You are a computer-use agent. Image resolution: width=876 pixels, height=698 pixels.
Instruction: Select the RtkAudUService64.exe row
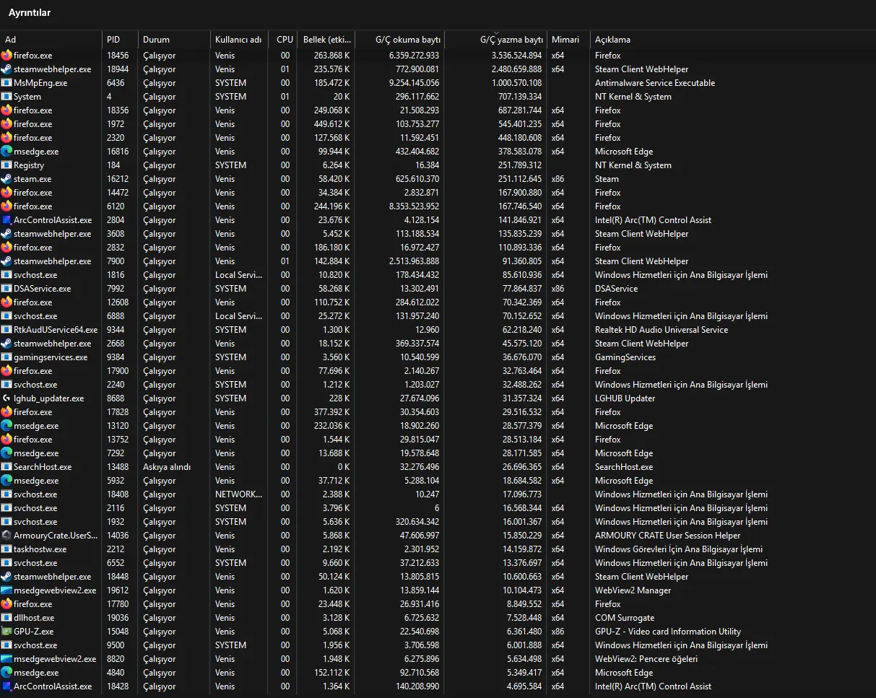[x=438, y=330]
